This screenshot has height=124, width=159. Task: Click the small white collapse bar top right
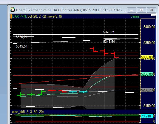tap(153, 15)
